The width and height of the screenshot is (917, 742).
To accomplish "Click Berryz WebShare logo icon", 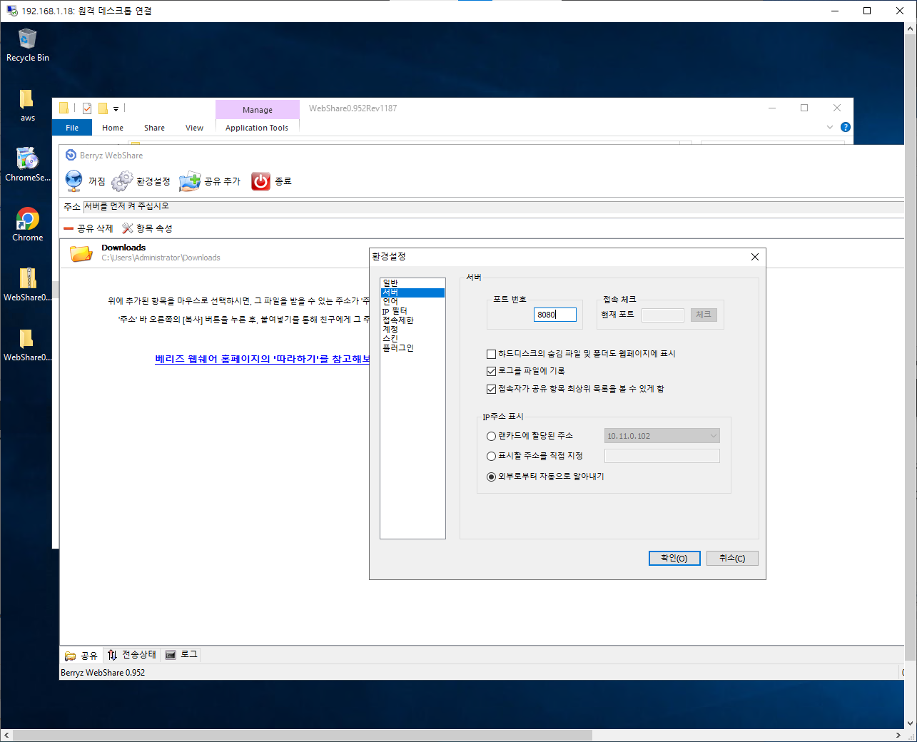I will pos(71,155).
